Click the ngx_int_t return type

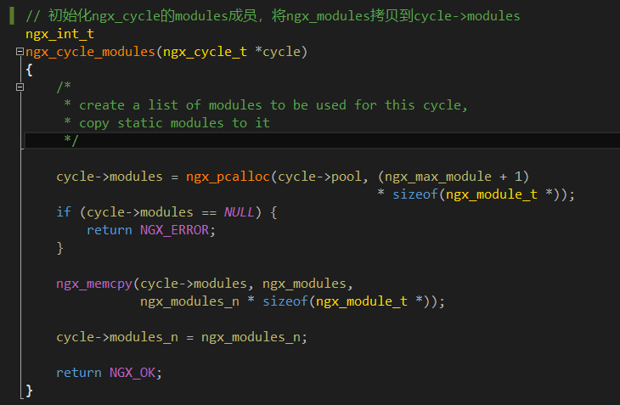click(x=59, y=34)
